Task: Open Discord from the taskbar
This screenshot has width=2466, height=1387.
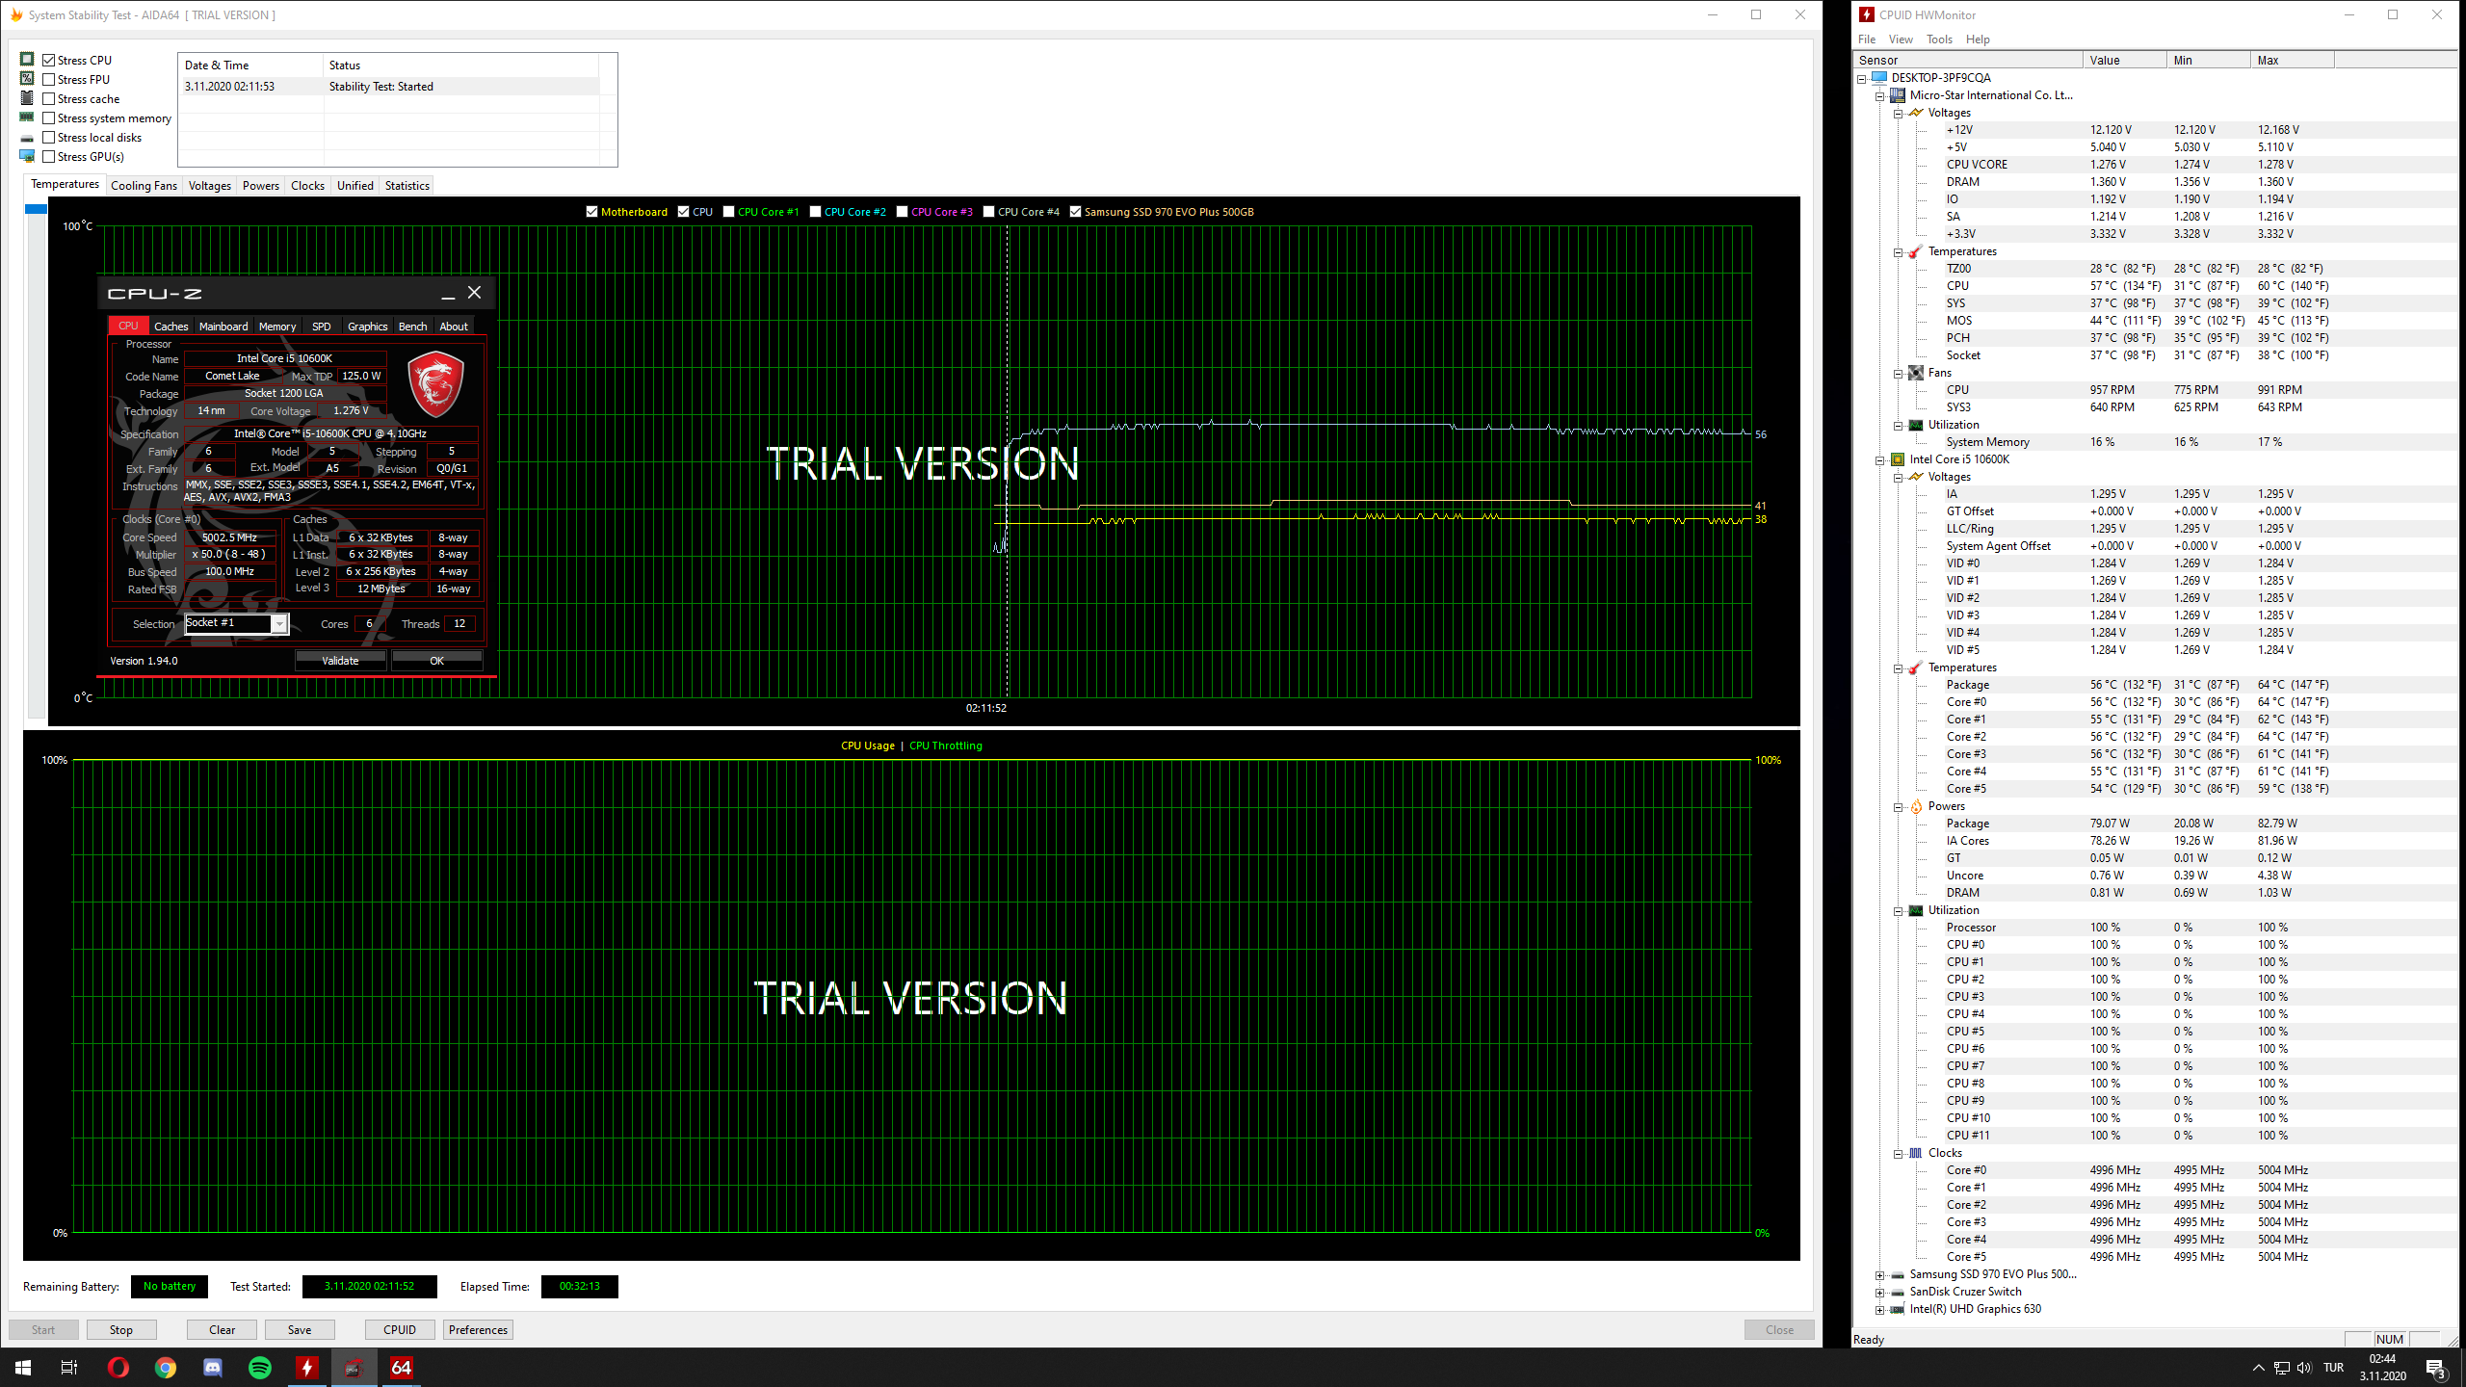Action: [x=213, y=1368]
